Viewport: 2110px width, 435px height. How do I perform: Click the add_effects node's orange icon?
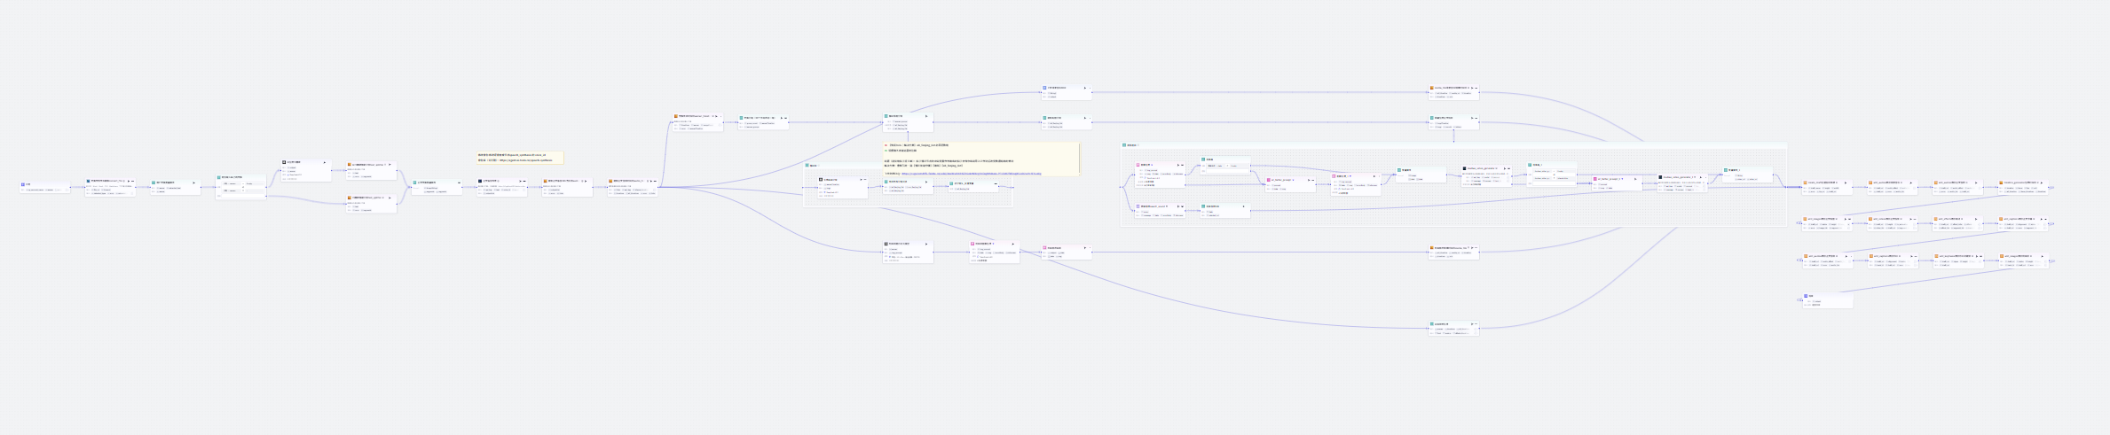[1936, 219]
